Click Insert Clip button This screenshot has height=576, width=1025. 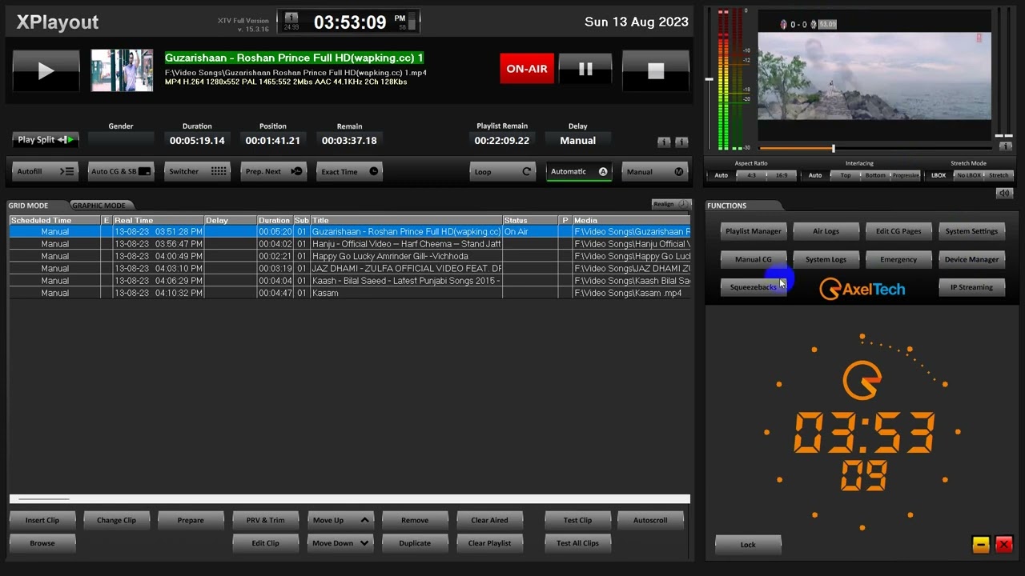click(42, 520)
